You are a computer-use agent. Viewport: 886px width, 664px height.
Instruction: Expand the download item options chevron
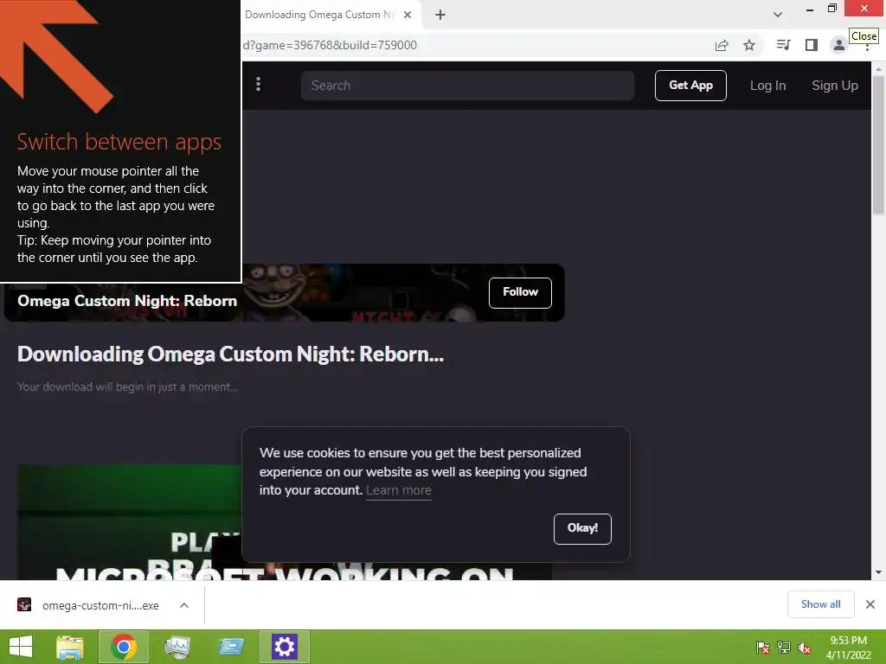coord(184,605)
